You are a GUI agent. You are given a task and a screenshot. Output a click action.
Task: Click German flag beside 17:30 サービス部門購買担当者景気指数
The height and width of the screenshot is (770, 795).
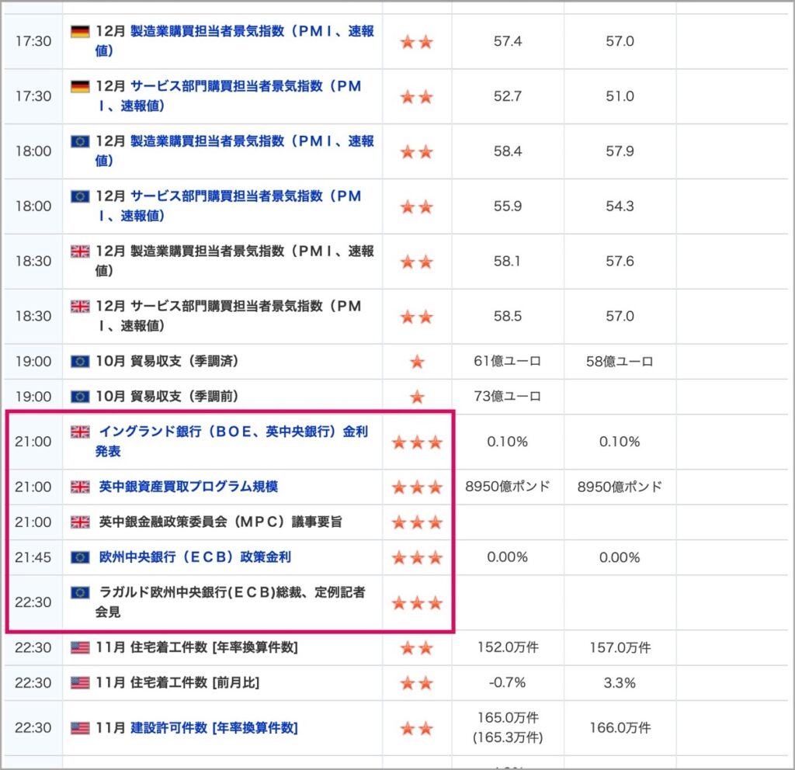pos(80,87)
